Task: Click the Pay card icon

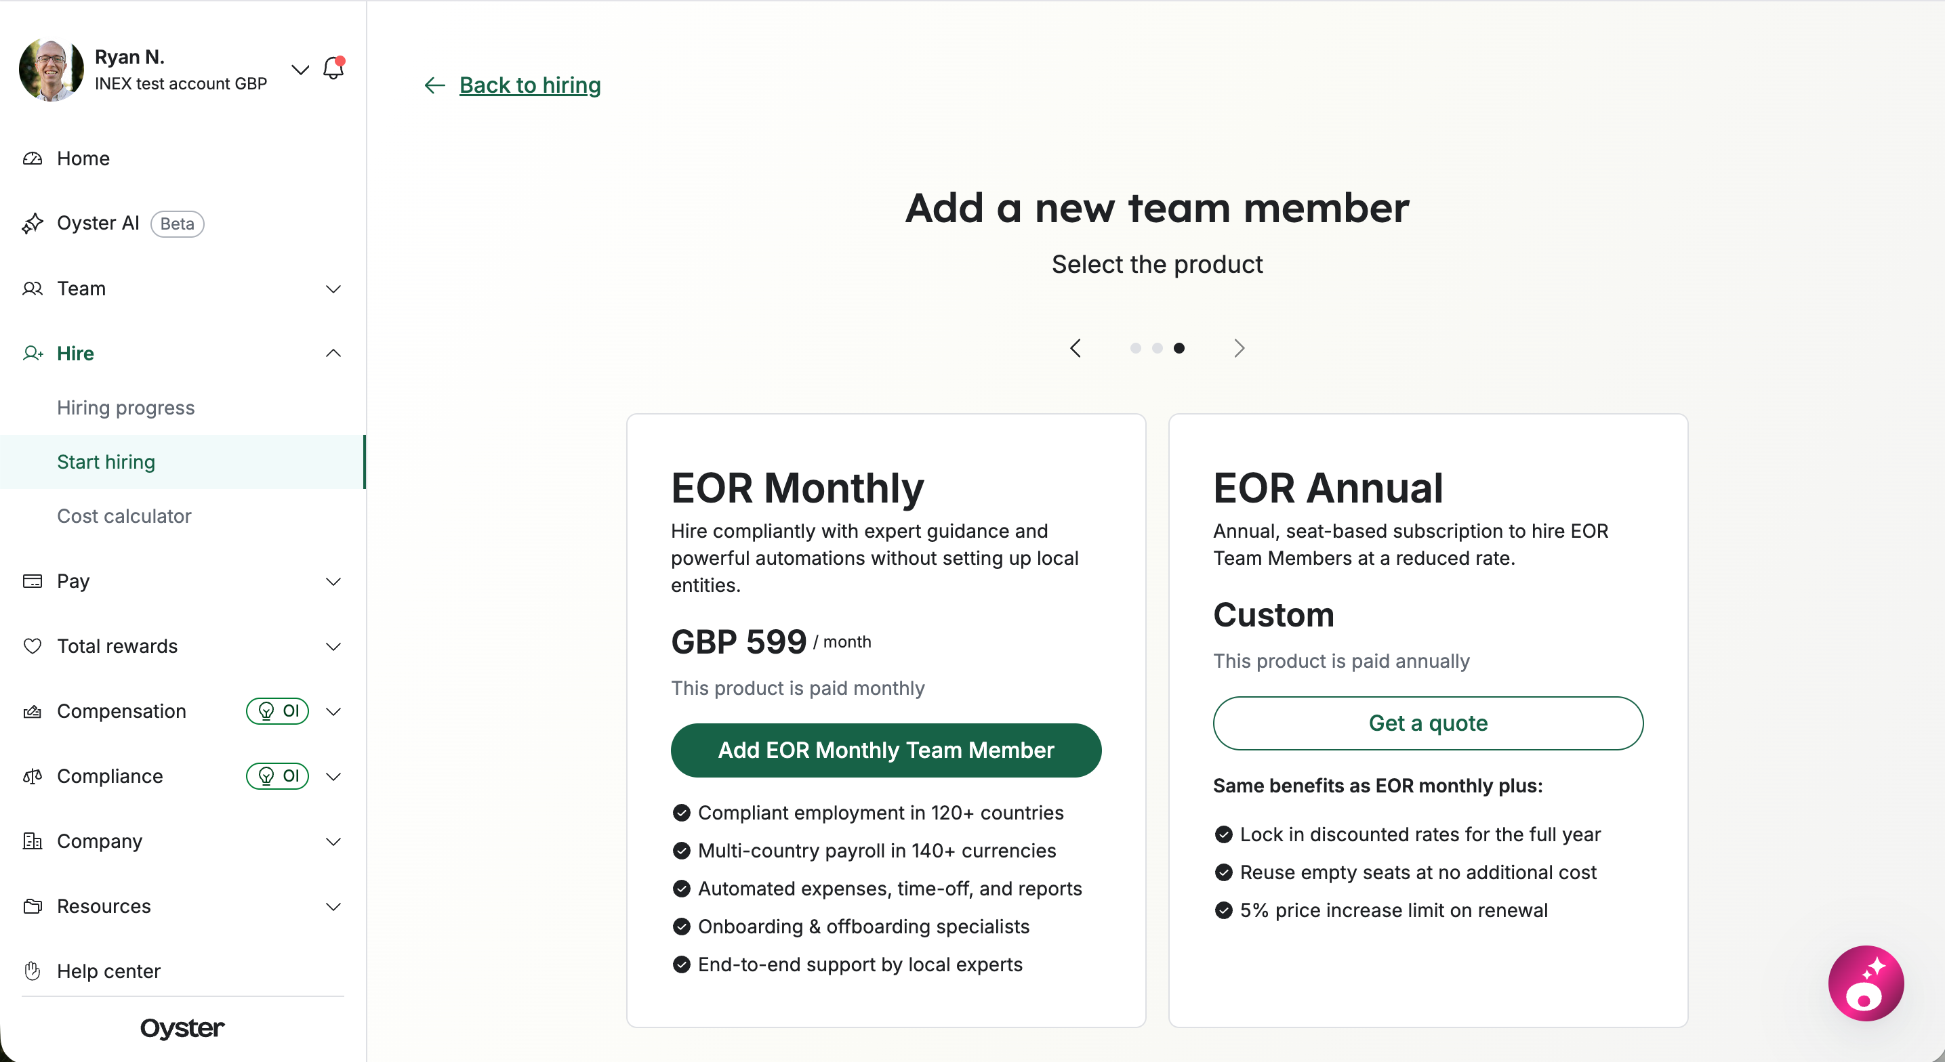Action: (x=33, y=581)
